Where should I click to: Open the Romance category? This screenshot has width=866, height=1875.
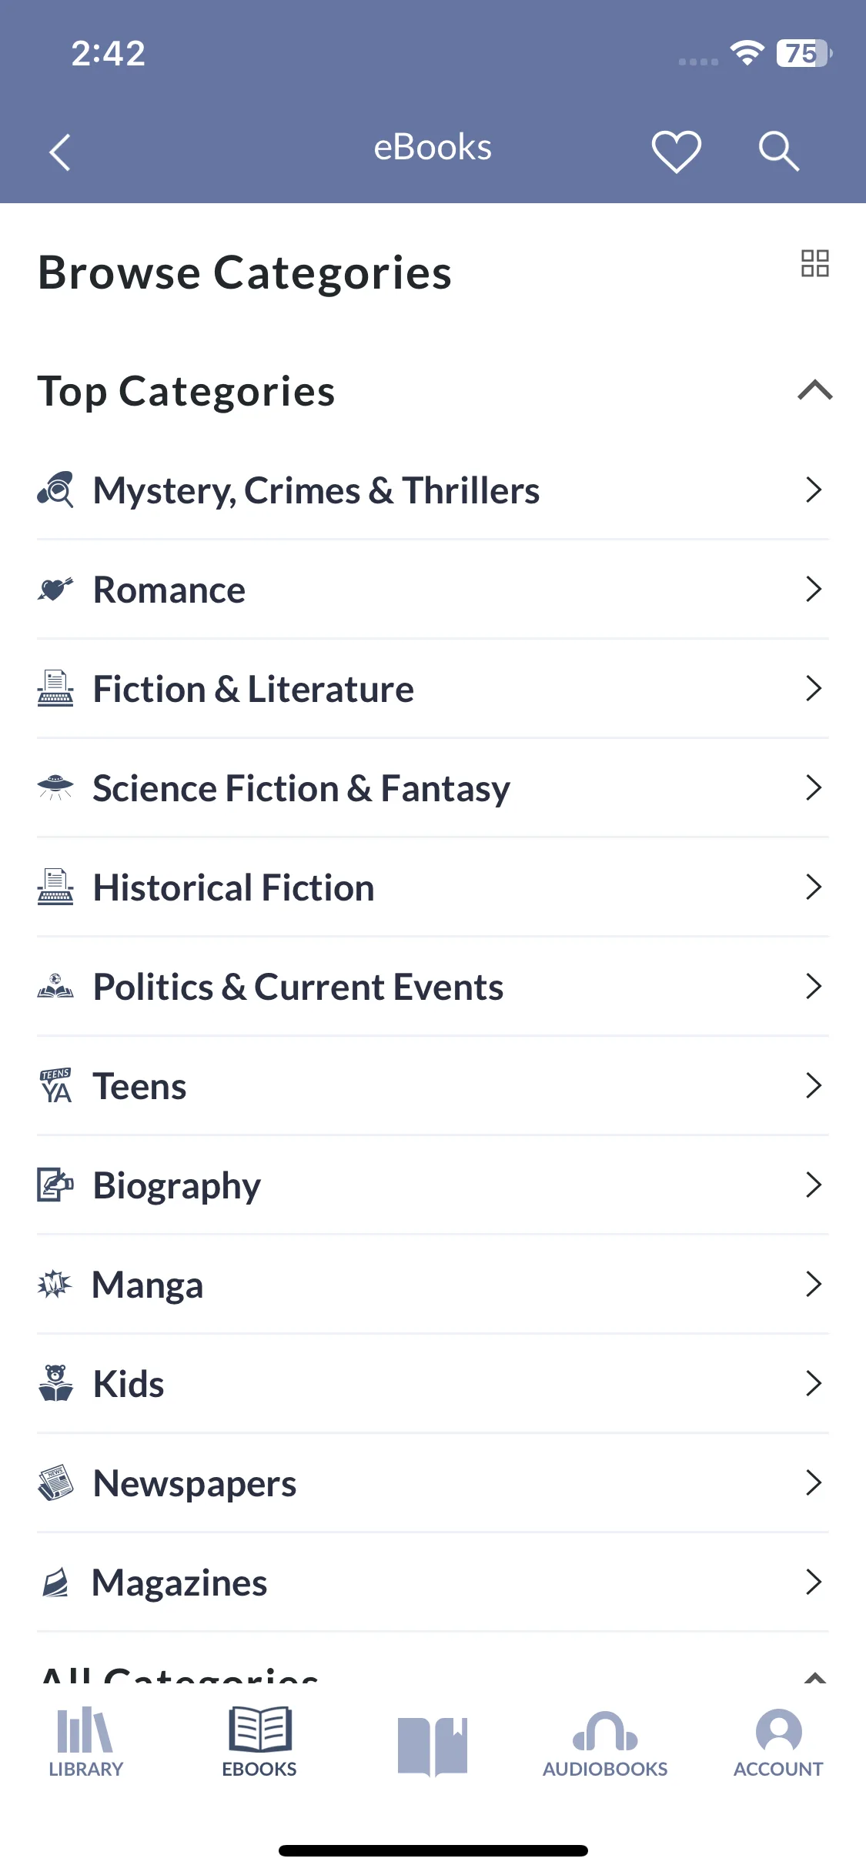433,590
